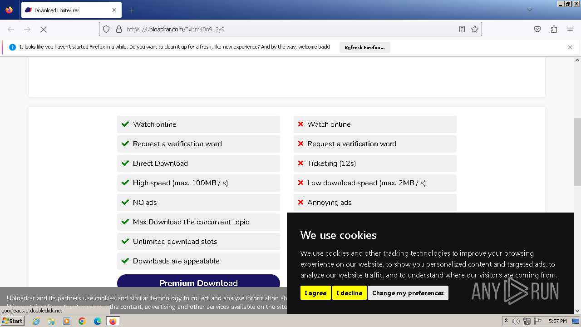Click red X beside Annoying ads
581x327 pixels.
(300, 202)
